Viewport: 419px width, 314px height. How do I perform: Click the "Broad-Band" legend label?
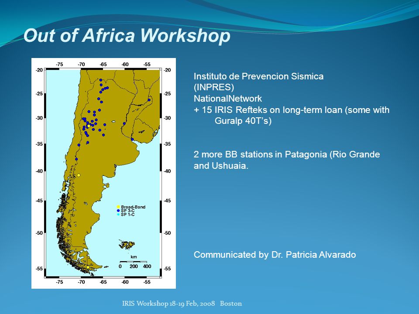coord(133,207)
